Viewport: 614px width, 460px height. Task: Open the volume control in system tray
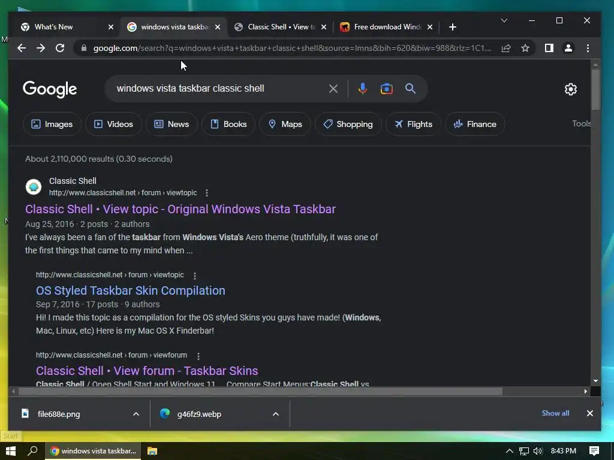538,451
